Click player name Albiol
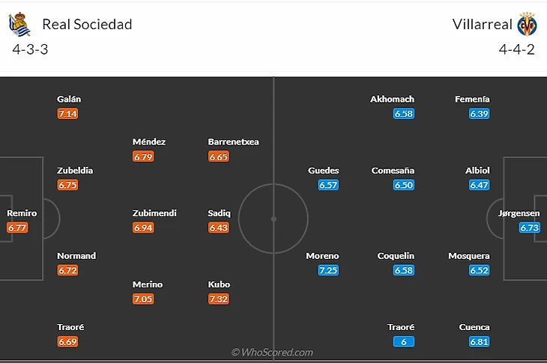 pyautogui.click(x=477, y=171)
